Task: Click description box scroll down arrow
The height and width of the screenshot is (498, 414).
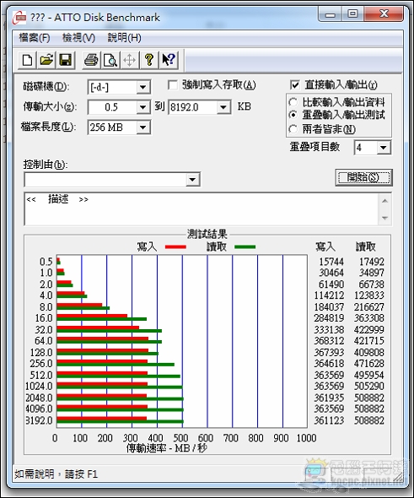Action: coord(384,218)
